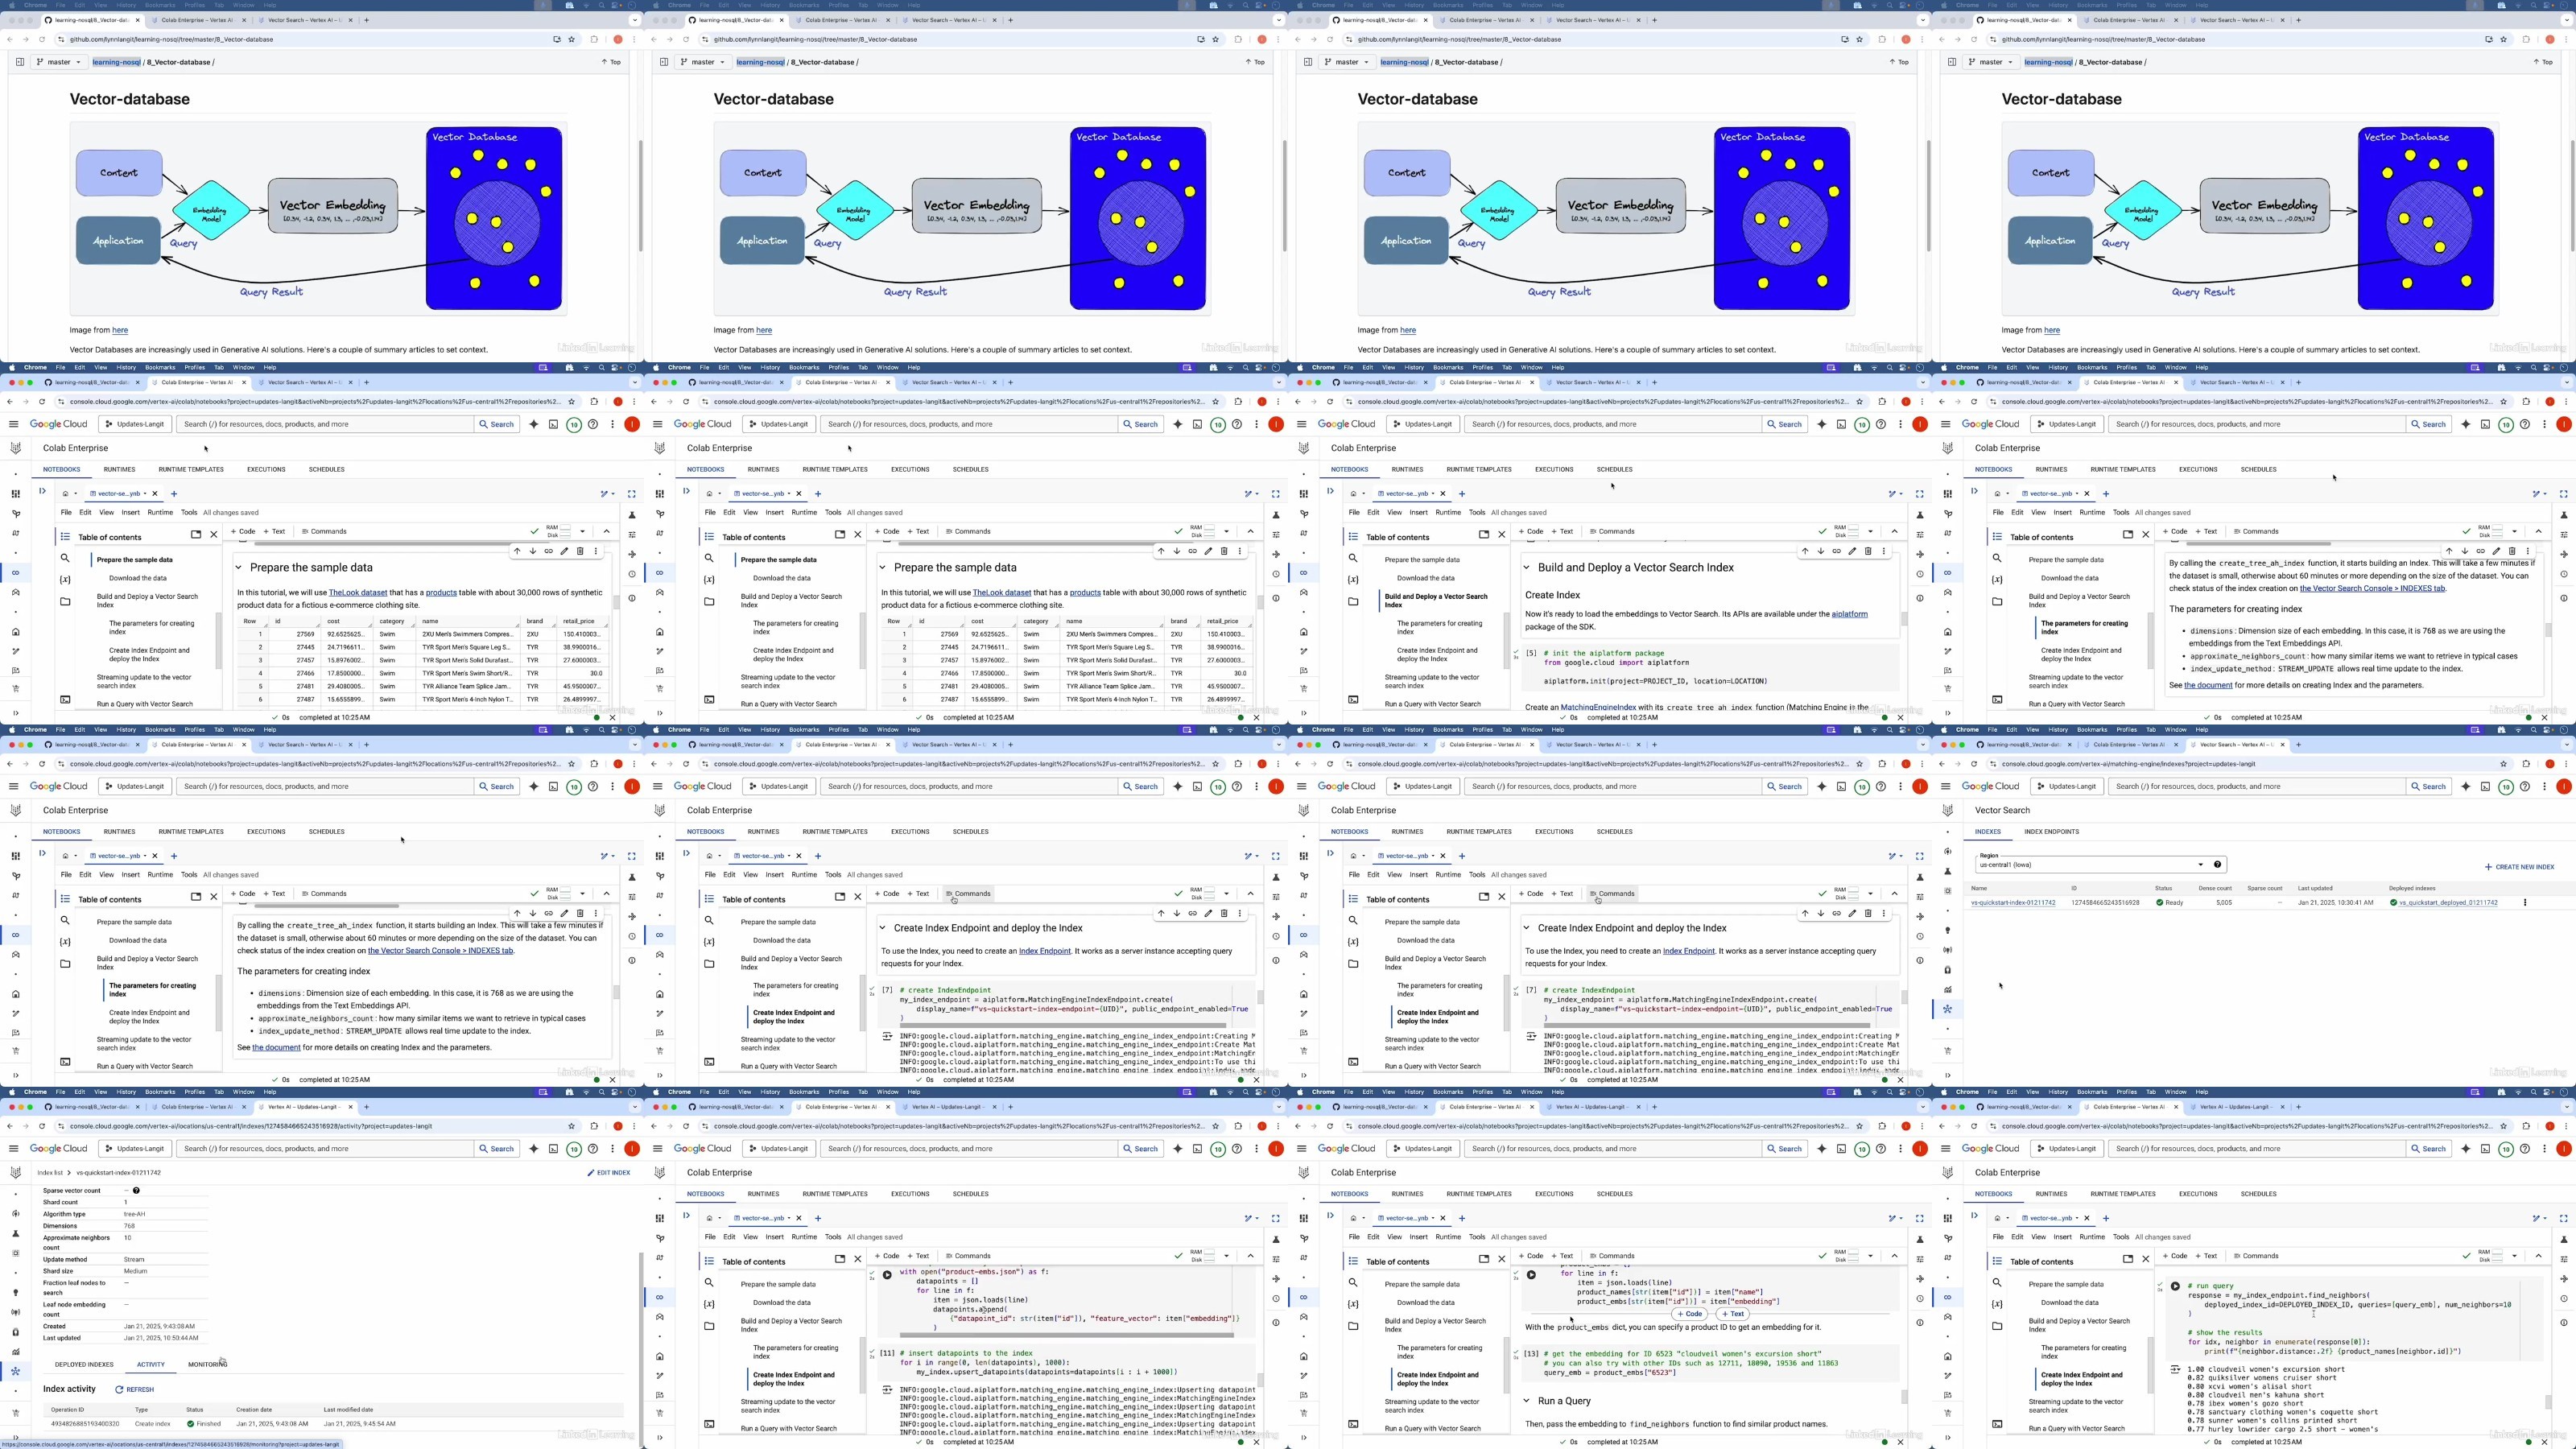Open hamburger navigation menu on Vector Search page
The width and height of the screenshot is (2576, 1449).
point(1946,786)
